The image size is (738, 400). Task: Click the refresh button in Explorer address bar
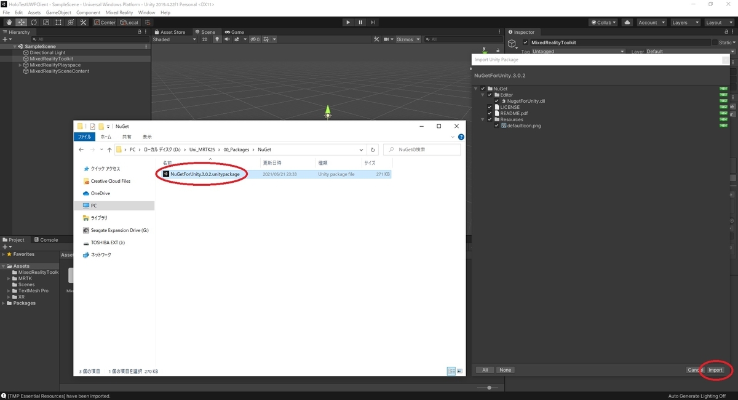click(372, 150)
